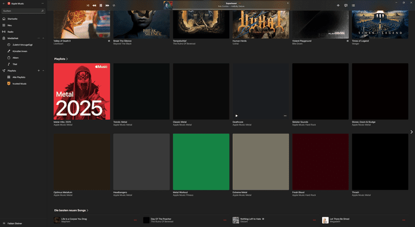This screenshot has height=227, width=415.
Task: Open the green Metal Workout playlist tile
Action: pyautogui.click(x=201, y=162)
